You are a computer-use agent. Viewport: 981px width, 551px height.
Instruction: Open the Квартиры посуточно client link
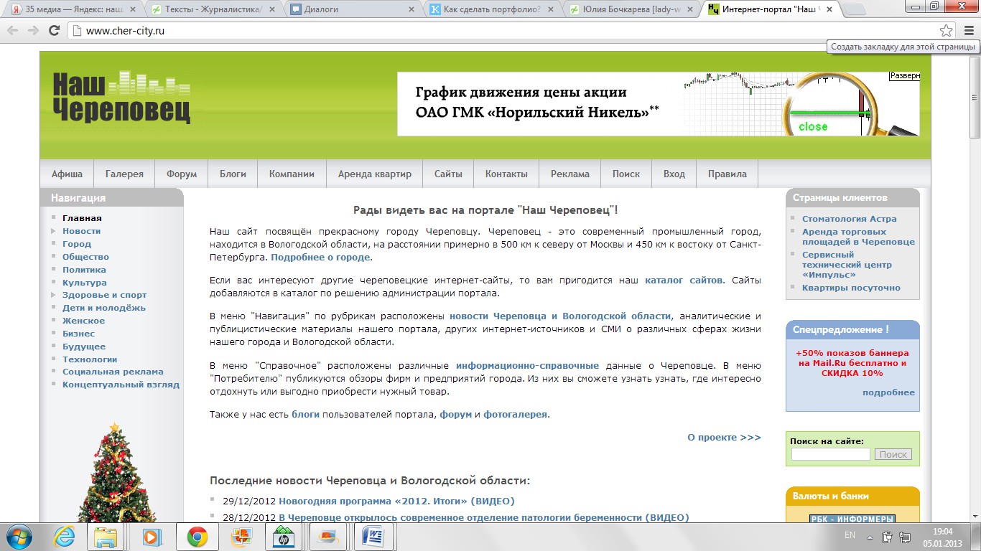(851, 288)
